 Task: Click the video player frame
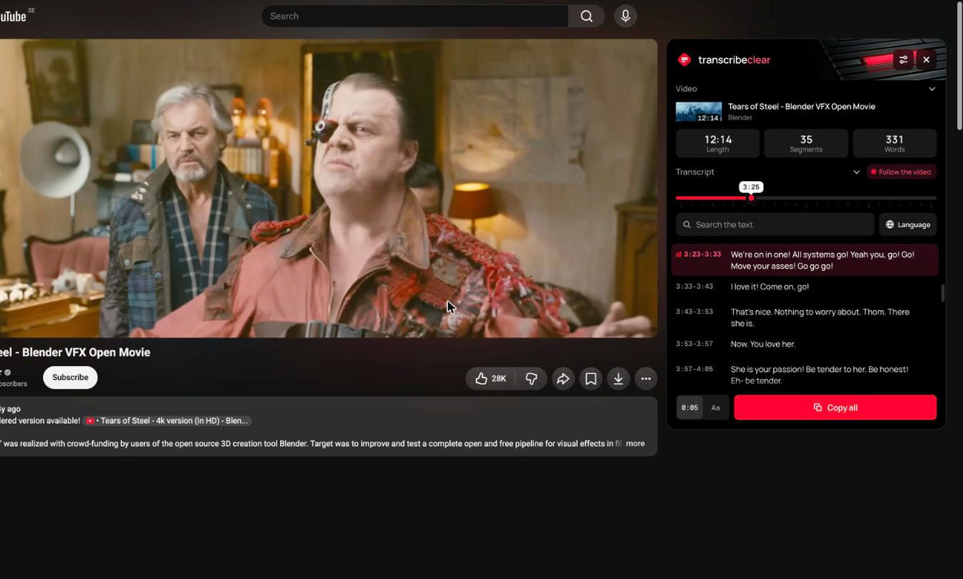[328, 188]
